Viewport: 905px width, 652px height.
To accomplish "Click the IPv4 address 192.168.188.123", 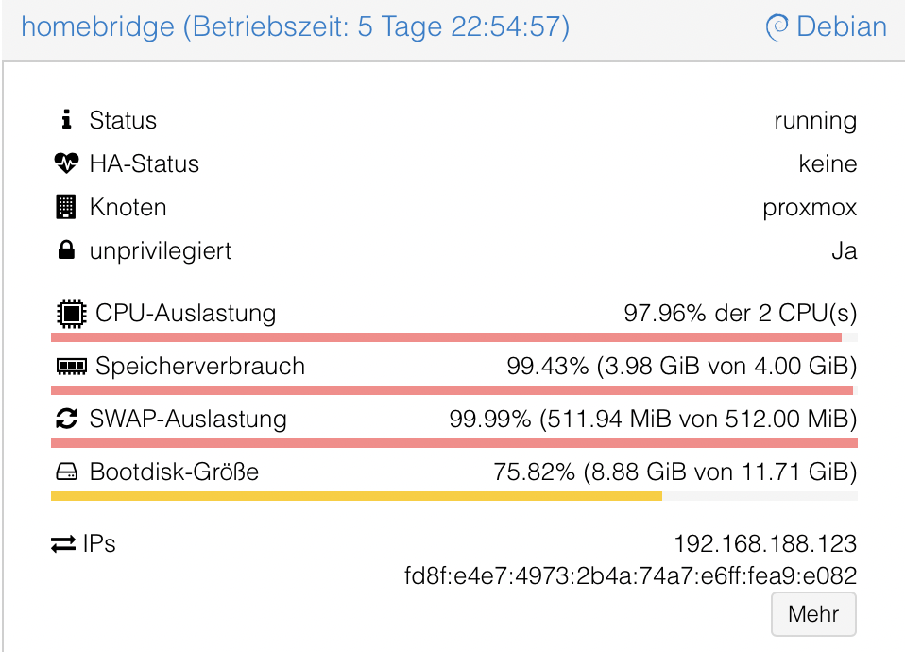I will pos(764,544).
